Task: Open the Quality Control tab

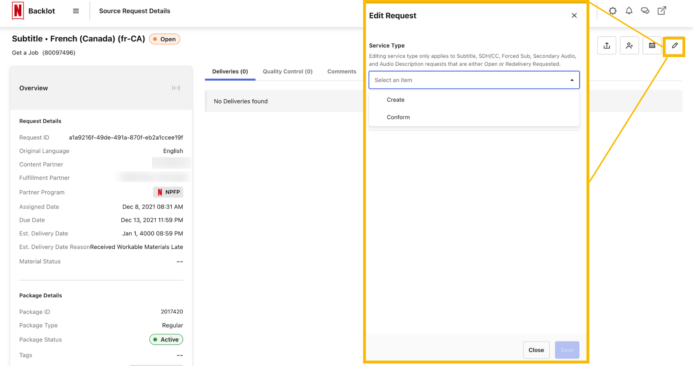Action: click(x=287, y=71)
